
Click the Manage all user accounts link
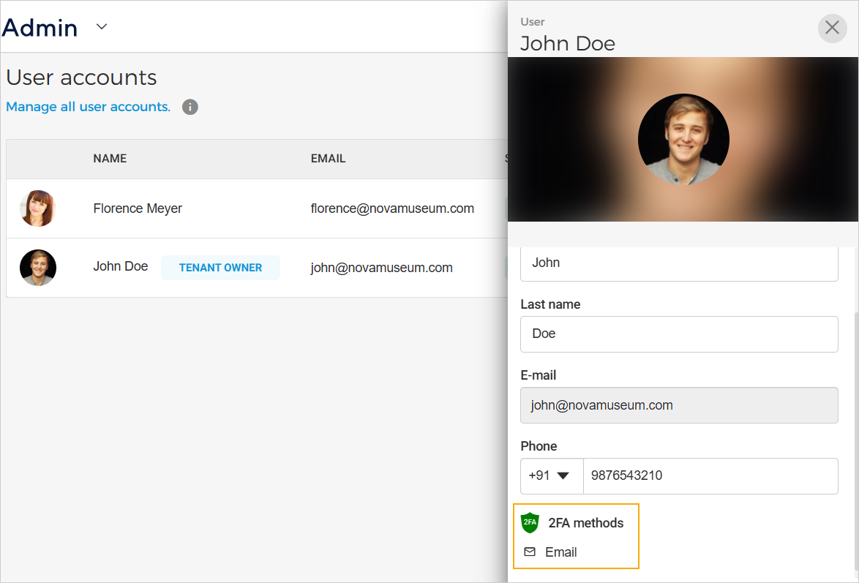[88, 107]
